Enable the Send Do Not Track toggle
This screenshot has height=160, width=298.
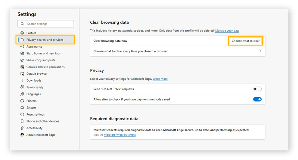[257, 89]
